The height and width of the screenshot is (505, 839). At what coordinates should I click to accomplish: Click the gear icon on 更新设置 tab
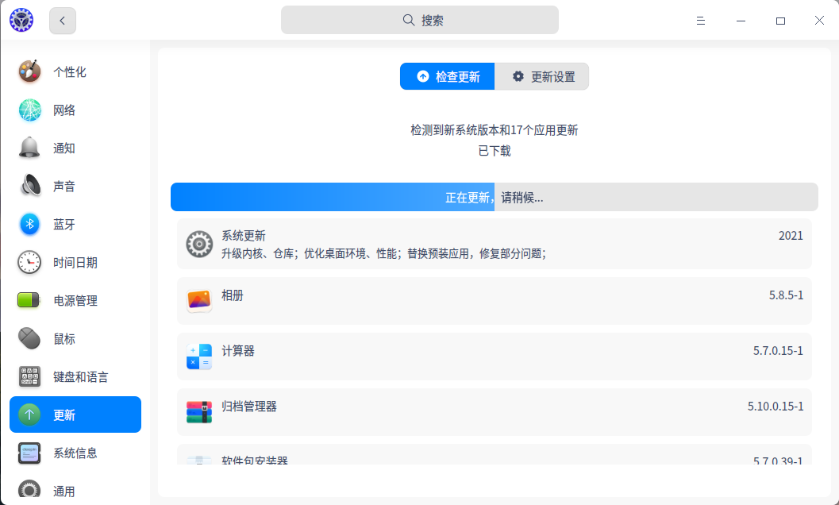pyautogui.click(x=518, y=76)
